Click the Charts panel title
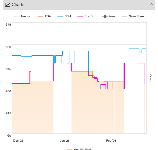This screenshot has width=158, height=150. (18, 5)
